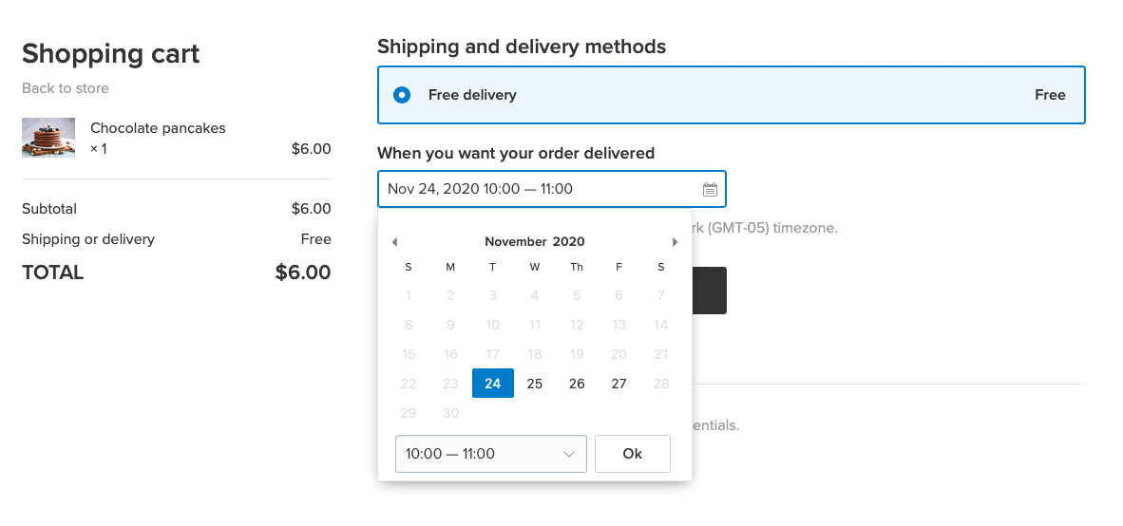
Task: Click the dark button behind calendar
Action: click(x=709, y=291)
